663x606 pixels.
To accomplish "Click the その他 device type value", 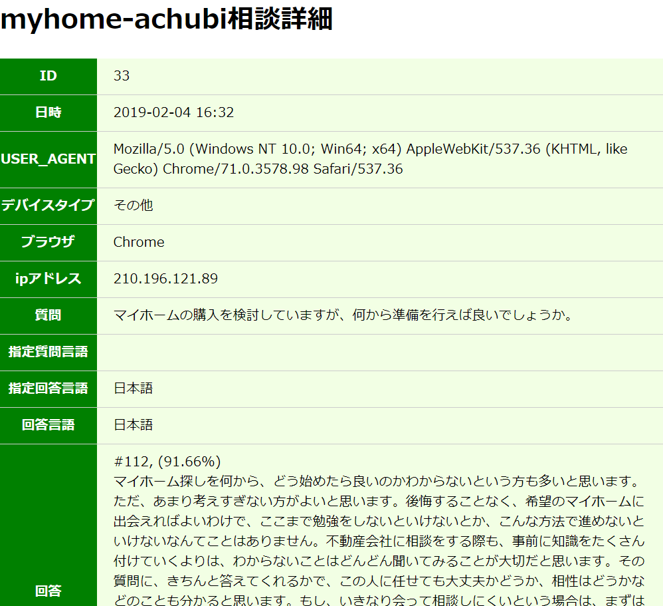I will pyautogui.click(x=133, y=205).
